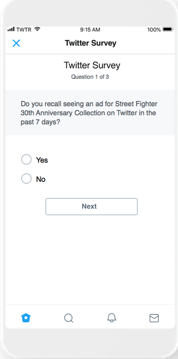The image size is (178, 359).
Task: Tap the Question 1 of 3 indicator
Action: tap(90, 77)
